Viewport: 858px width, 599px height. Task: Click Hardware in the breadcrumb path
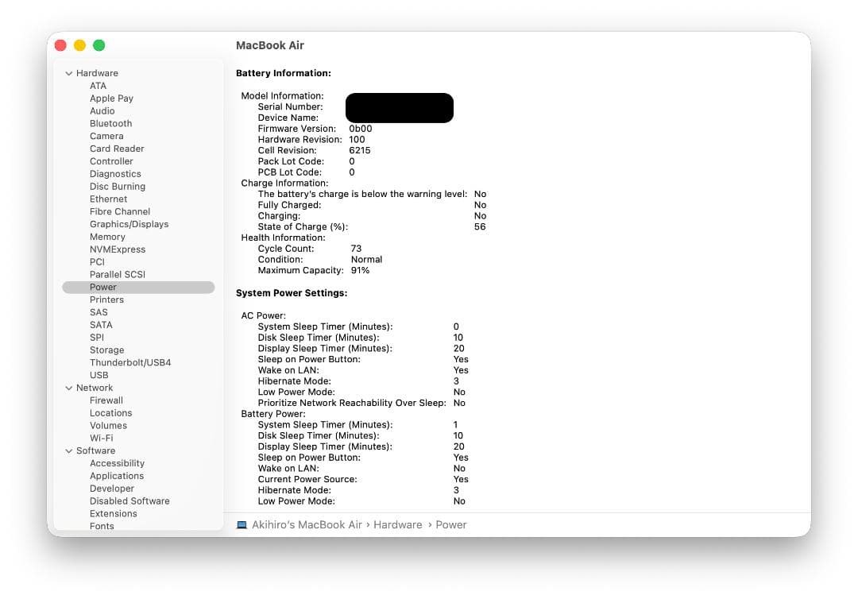[398, 524]
